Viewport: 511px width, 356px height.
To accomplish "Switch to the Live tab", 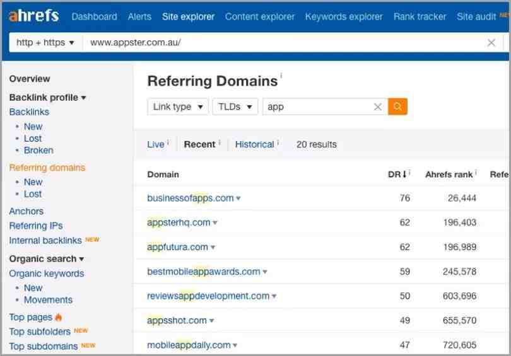I will (156, 144).
